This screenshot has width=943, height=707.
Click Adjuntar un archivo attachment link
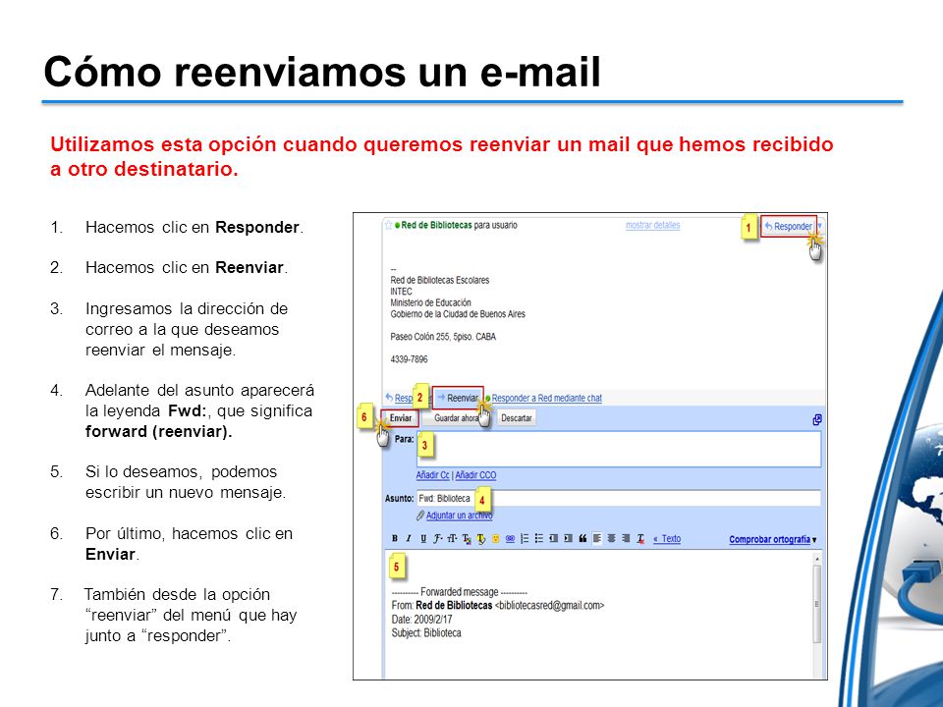[x=459, y=516]
